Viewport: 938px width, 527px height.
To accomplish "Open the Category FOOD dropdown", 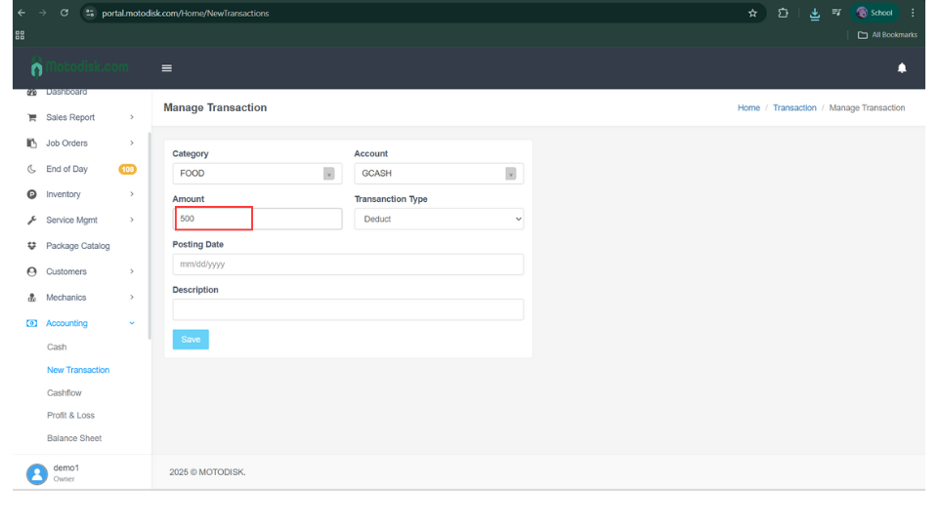I will 257,174.
